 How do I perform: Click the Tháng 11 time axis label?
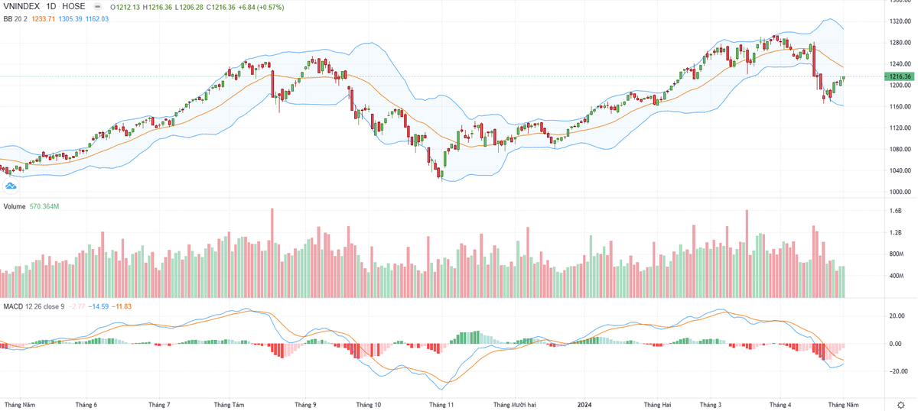tap(441, 403)
